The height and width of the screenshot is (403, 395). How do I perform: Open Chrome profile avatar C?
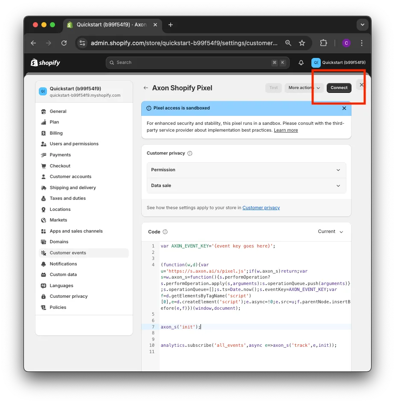346,43
